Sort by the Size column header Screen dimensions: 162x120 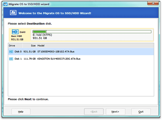point(29,46)
